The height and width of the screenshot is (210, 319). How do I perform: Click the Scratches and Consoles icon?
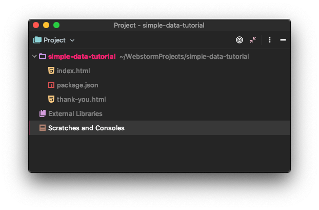coord(43,128)
